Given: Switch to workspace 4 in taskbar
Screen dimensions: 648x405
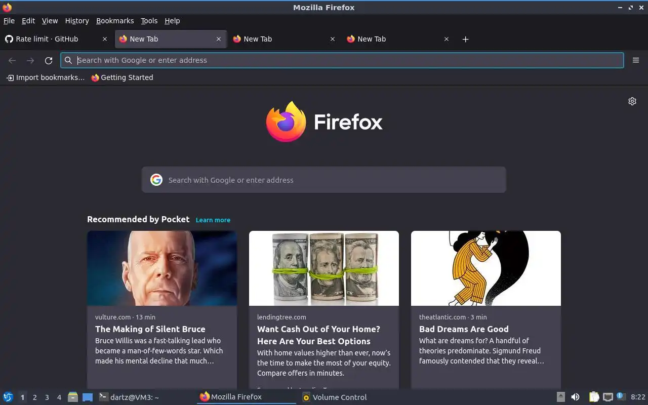Looking at the screenshot, I should [59, 397].
